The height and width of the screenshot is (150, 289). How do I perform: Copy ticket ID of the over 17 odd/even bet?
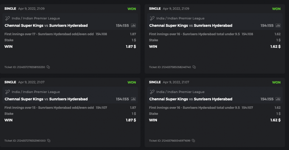pyautogui.click(x=48, y=67)
